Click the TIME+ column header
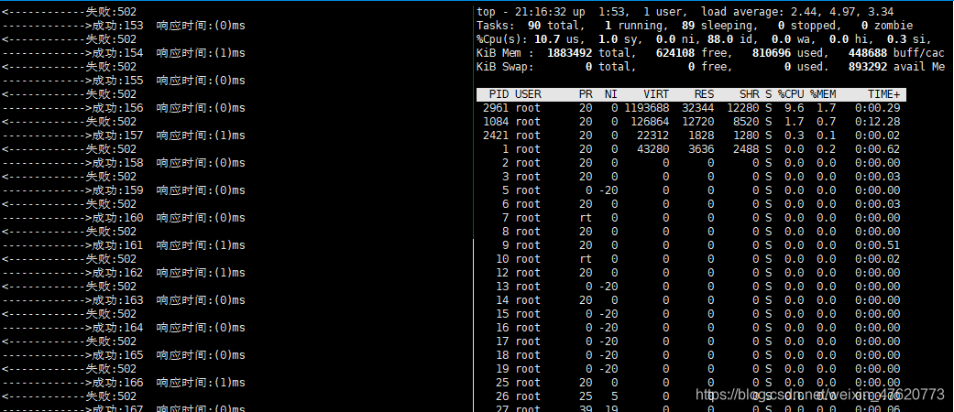This screenshot has height=412, width=954. 883,94
